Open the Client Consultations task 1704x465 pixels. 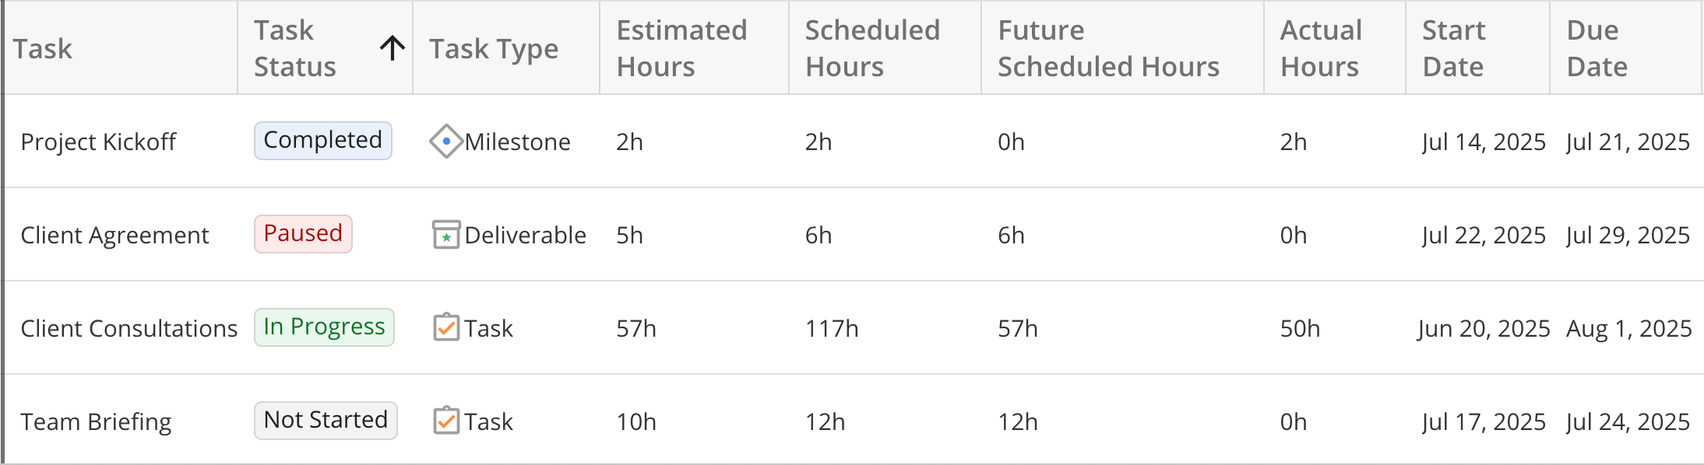(129, 329)
